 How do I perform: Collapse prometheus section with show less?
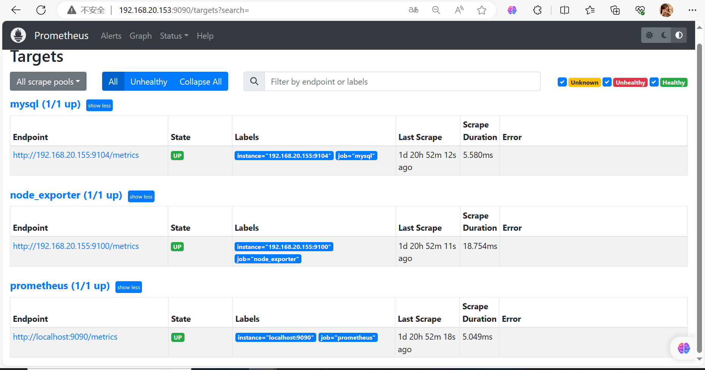129,287
